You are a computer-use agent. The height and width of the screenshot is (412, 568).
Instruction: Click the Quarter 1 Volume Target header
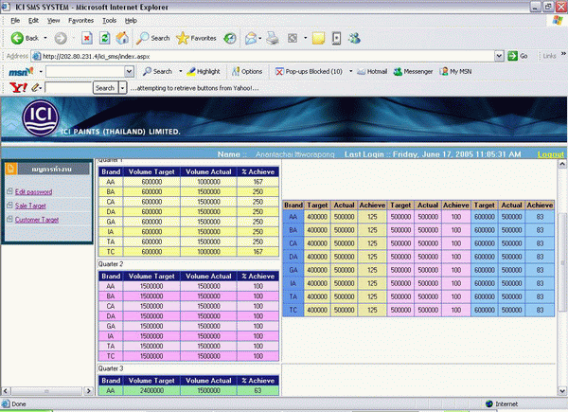coord(151,171)
